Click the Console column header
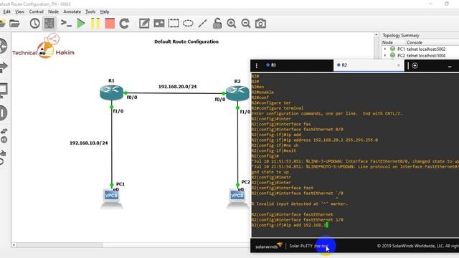 tap(415, 42)
